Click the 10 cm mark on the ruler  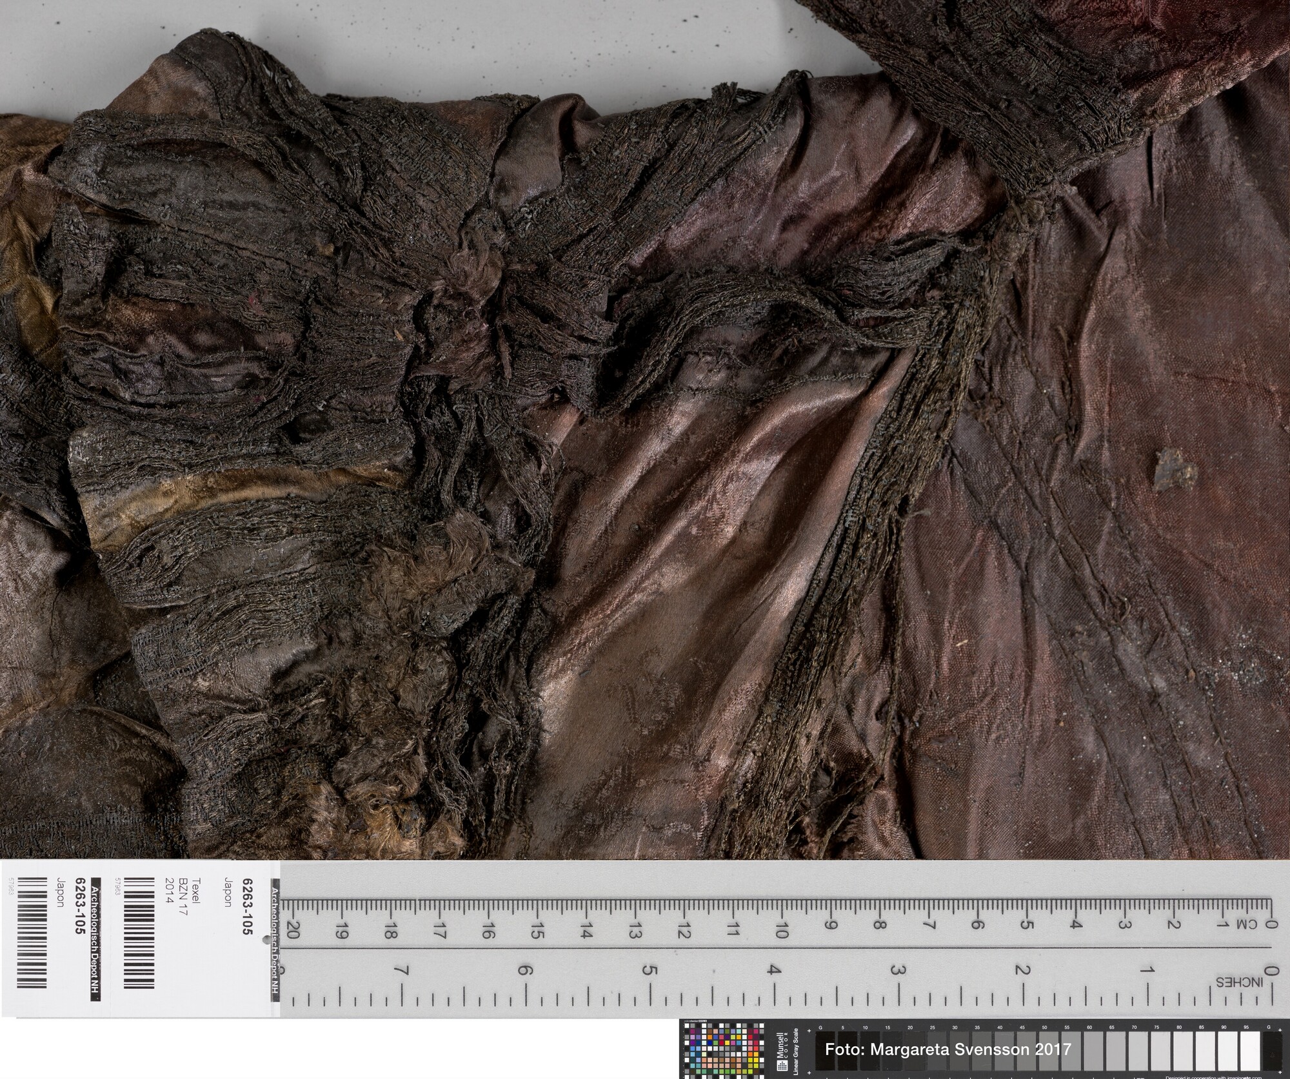(x=781, y=930)
